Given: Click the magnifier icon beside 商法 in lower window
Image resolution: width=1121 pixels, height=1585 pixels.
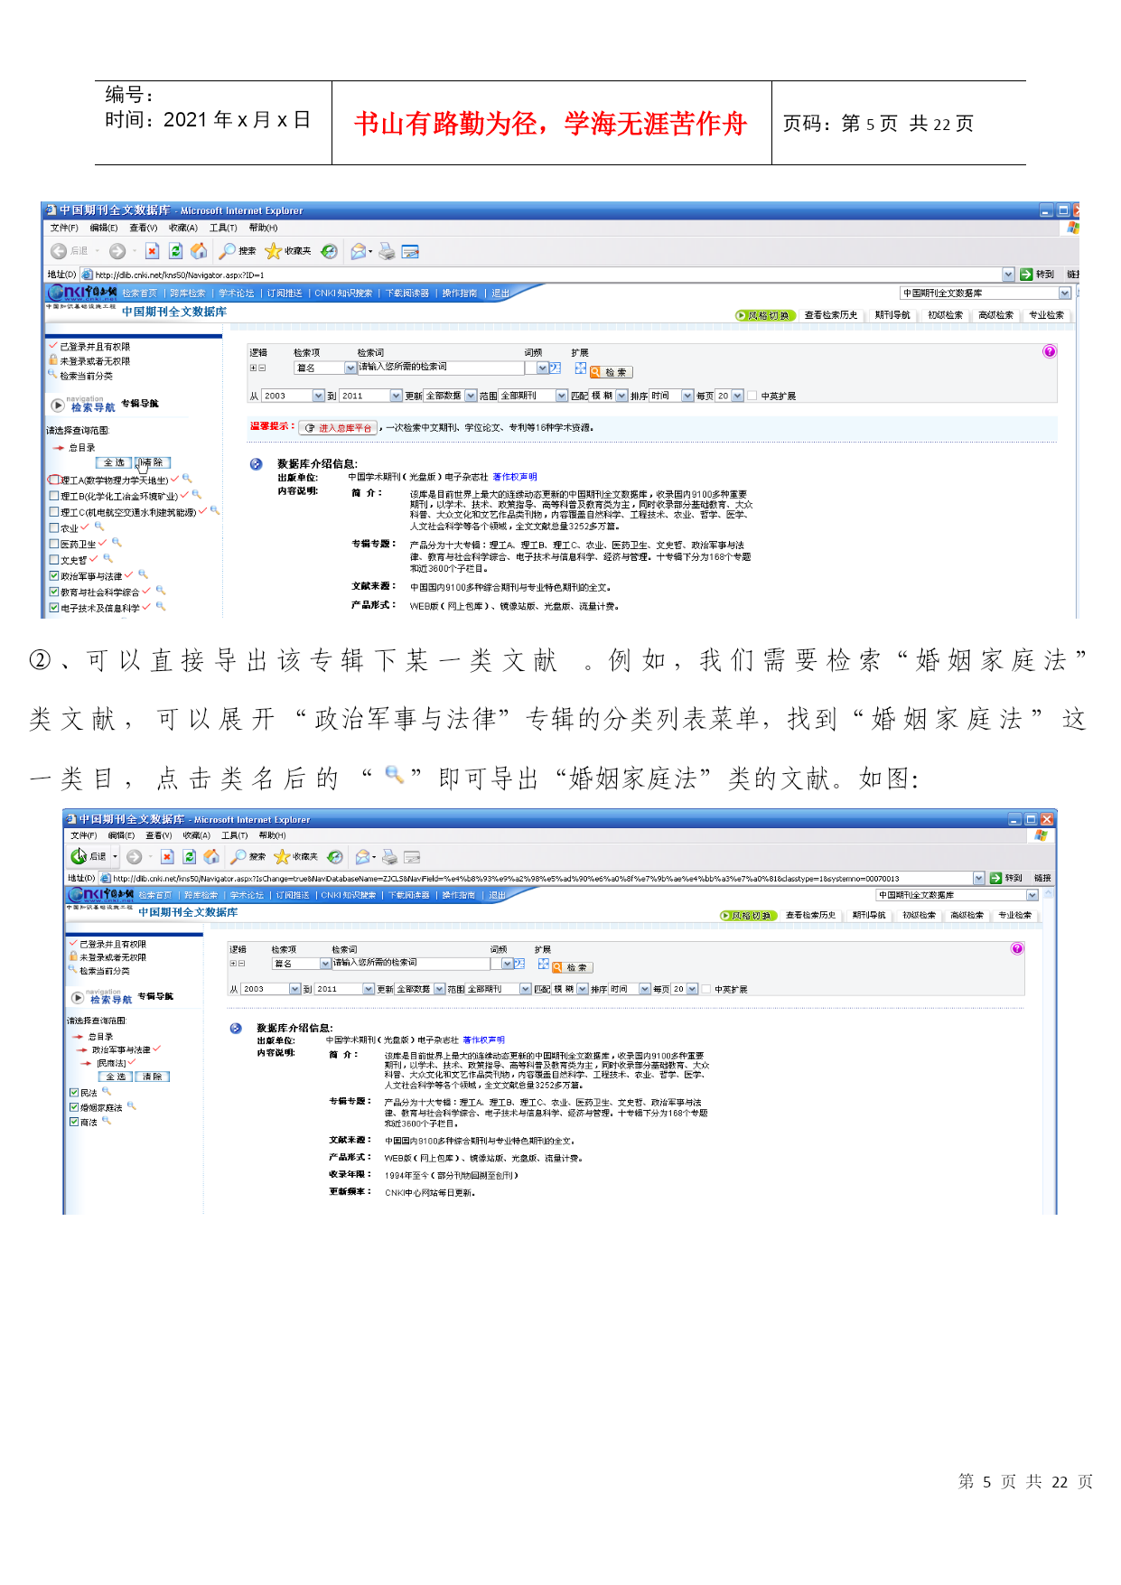Looking at the screenshot, I should tap(107, 1121).
